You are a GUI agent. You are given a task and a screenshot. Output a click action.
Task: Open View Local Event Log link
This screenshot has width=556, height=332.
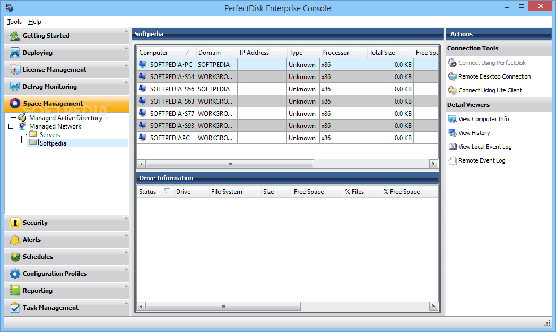click(x=485, y=147)
